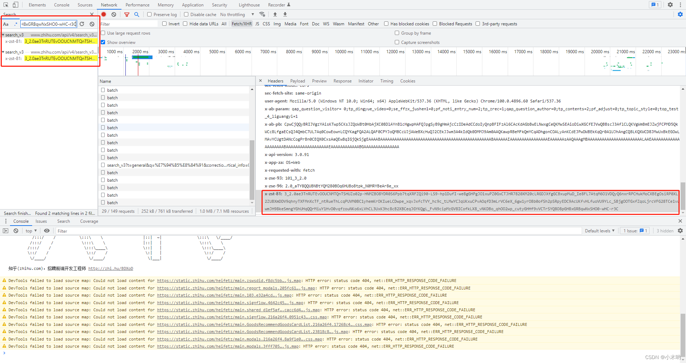Close the request details pane
Screen dimensions: 686x363
pos(260,81)
